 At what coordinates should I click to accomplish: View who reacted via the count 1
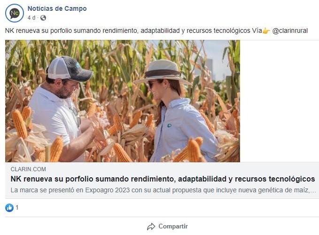click(17, 208)
